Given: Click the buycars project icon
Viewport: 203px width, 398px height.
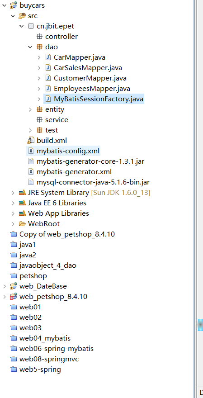Looking at the screenshot, I should (x=14, y=5).
